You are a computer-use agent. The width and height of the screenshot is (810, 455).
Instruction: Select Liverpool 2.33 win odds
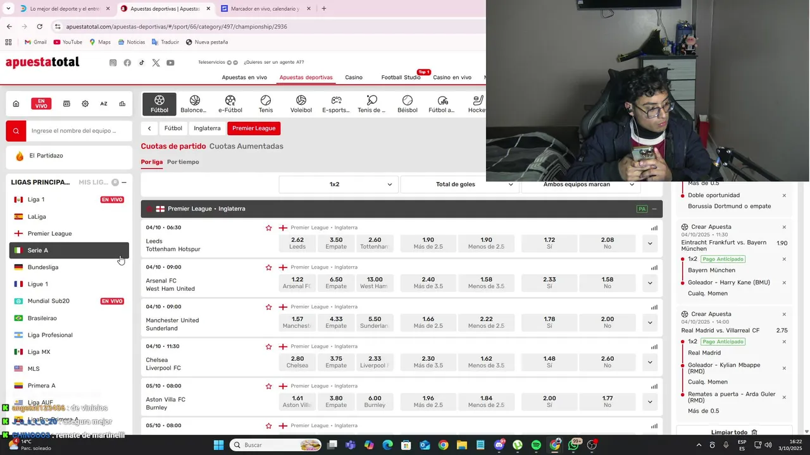point(375,362)
